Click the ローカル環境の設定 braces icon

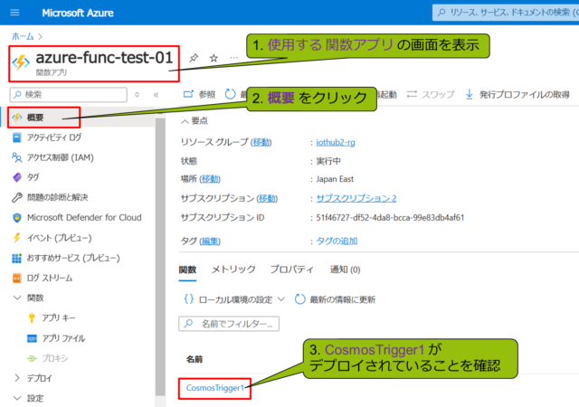189,299
